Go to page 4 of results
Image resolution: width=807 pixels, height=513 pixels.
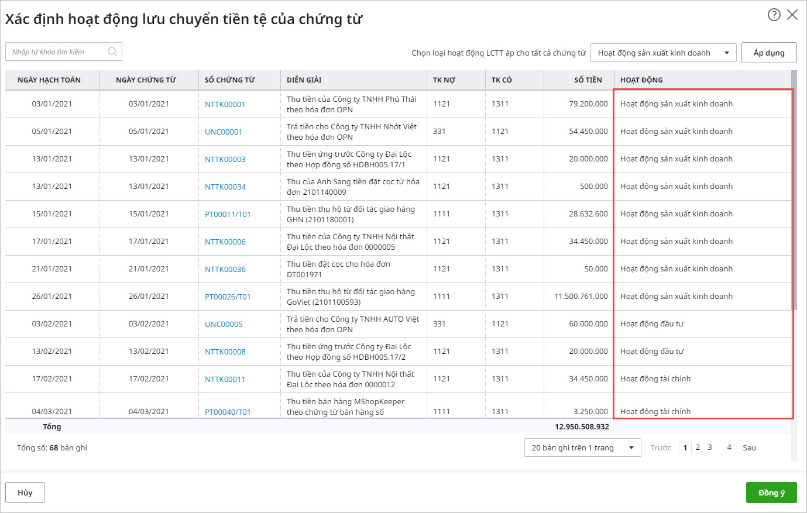[x=729, y=447]
